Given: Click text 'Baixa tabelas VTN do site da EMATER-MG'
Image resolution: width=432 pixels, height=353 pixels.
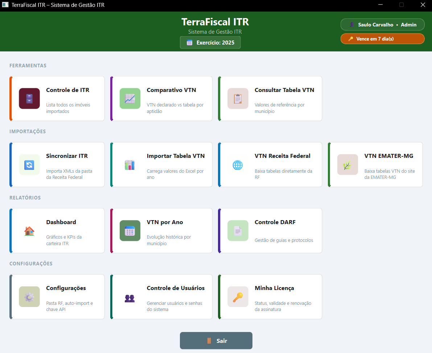Looking at the screenshot, I should [x=390, y=174].
